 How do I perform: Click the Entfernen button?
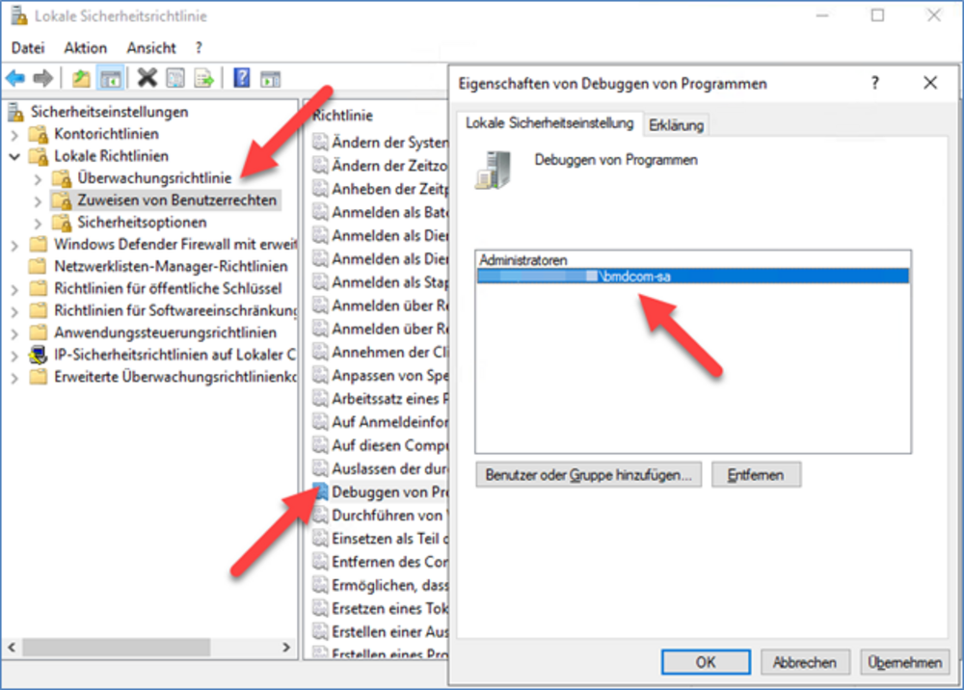(x=756, y=475)
